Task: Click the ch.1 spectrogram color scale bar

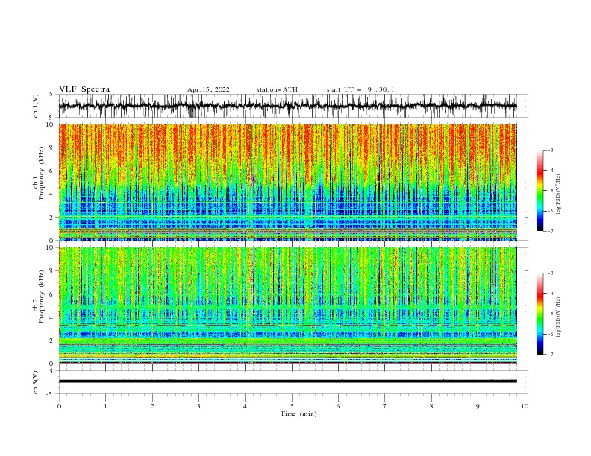Action: click(x=540, y=191)
